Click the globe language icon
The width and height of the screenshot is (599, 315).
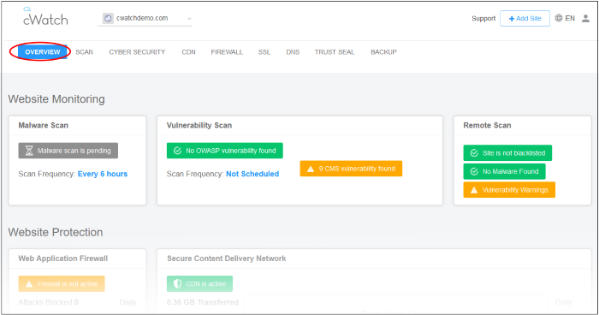coord(559,18)
